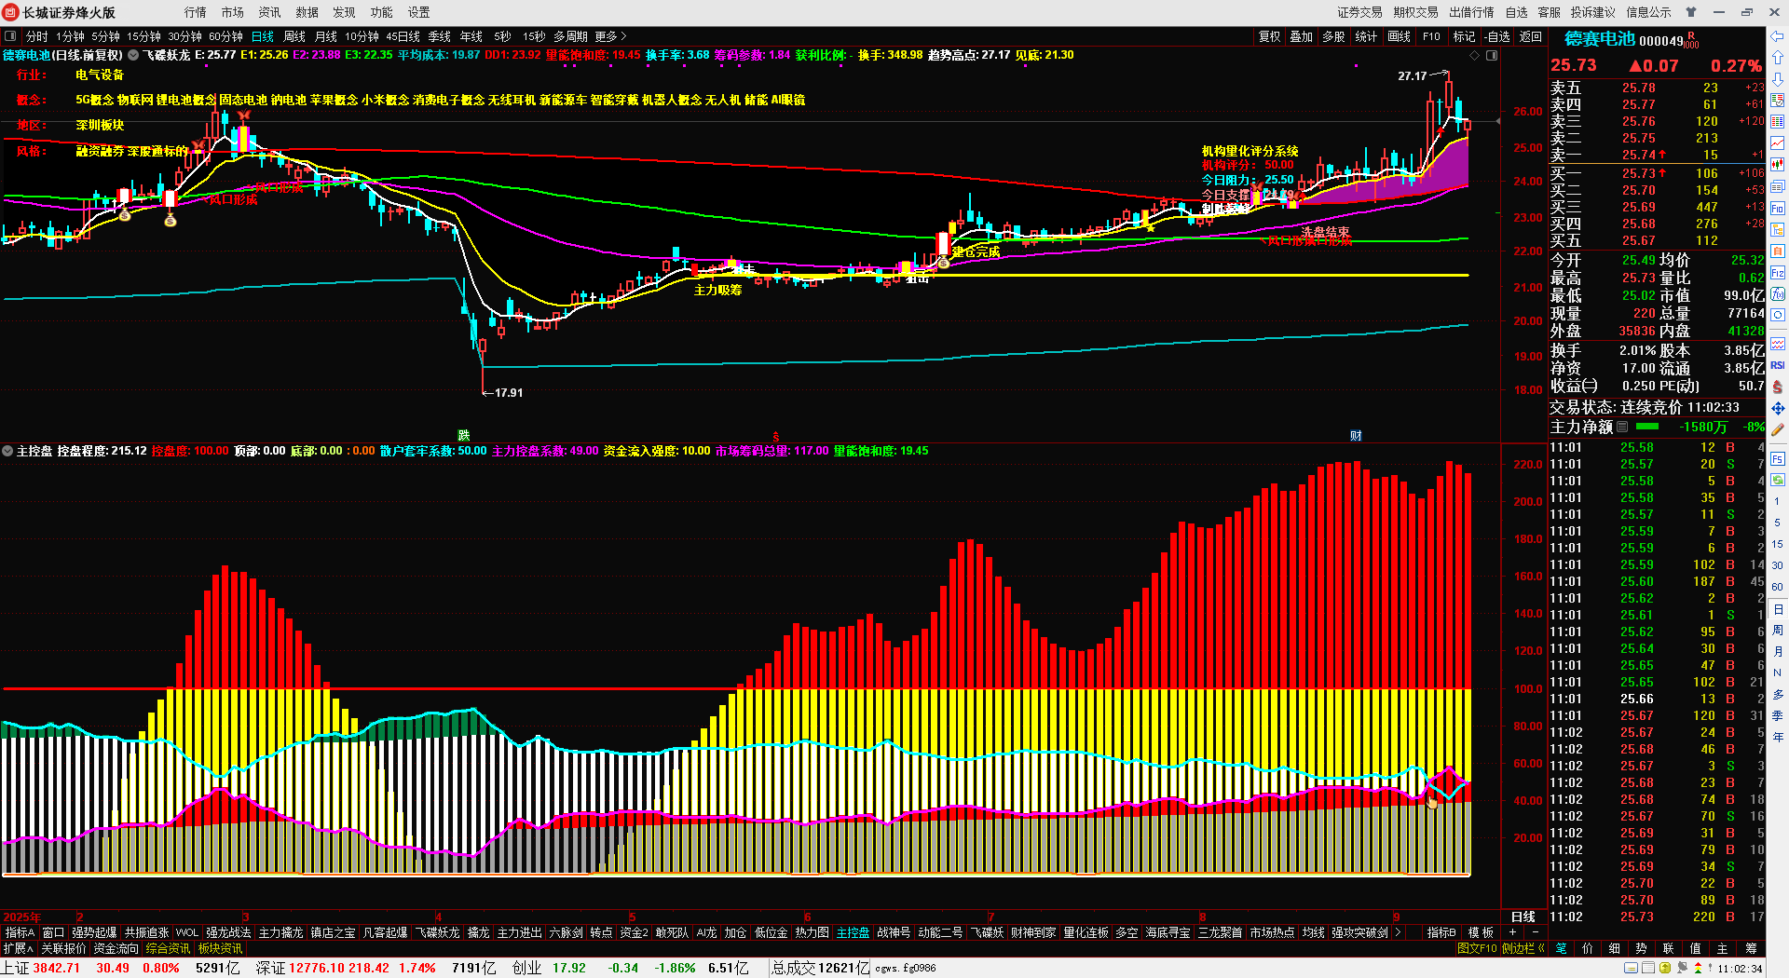Screen dimensions: 1789x978
Task: Click the RSI indicator icon in sidebar
Action: point(1778,365)
